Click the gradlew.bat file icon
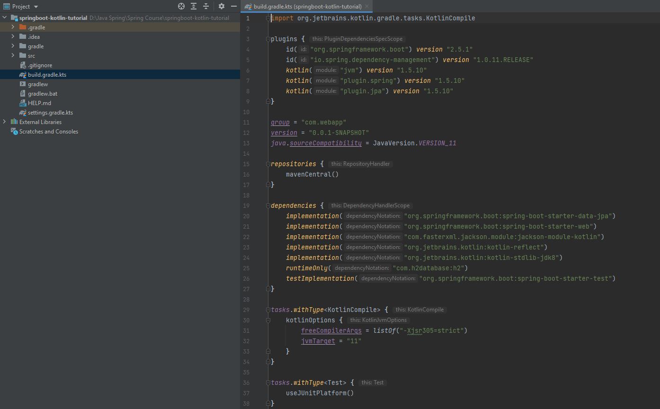Screen dimensions: 660x409 tap(23, 94)
